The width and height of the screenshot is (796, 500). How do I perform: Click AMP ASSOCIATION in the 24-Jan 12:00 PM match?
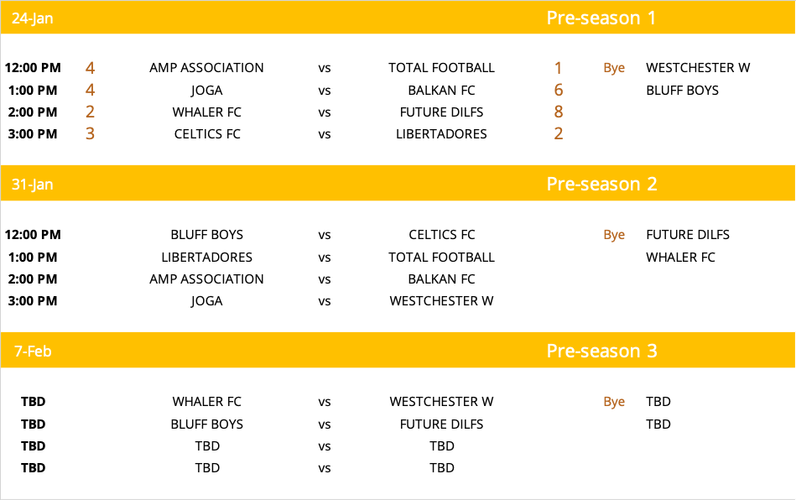pos(206,68)
